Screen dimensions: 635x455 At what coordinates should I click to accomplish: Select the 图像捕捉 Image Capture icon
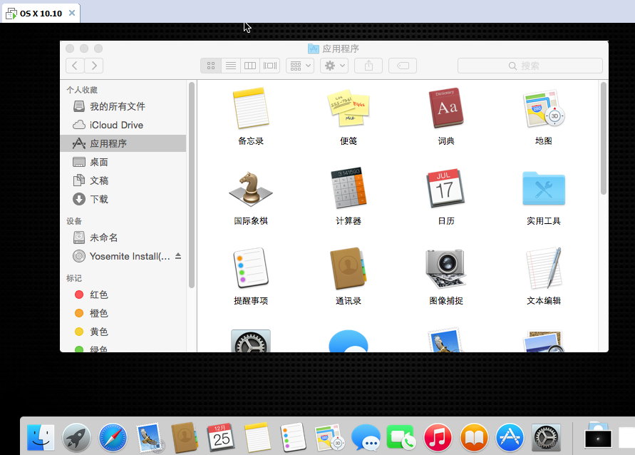446,268
